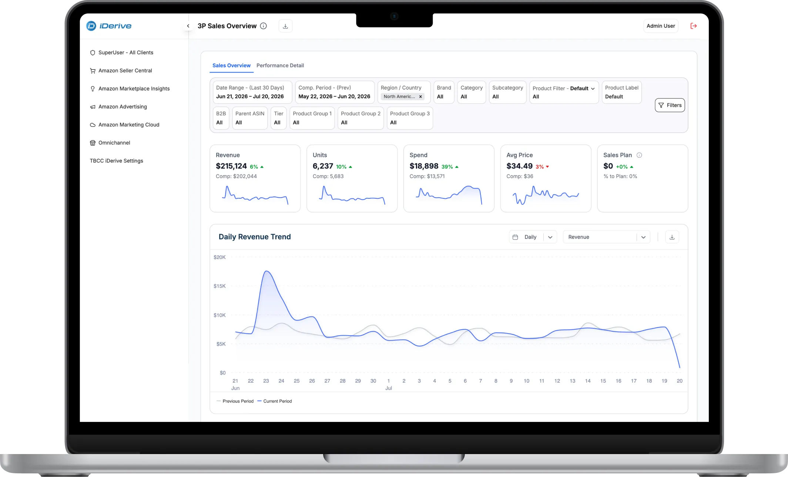
Task: Click the iDerive logo icon
Action: point(91,26)
